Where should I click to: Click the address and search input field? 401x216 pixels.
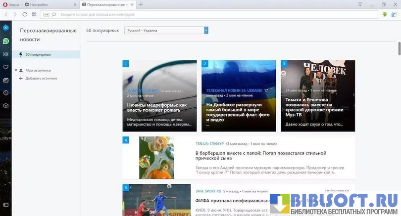coord(198,14)
